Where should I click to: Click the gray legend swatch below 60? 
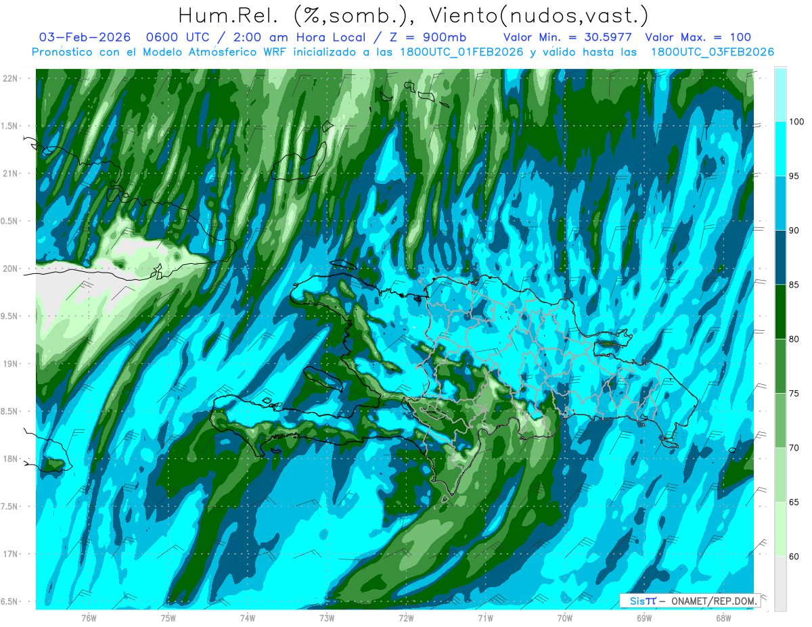[x=780, y=584]
